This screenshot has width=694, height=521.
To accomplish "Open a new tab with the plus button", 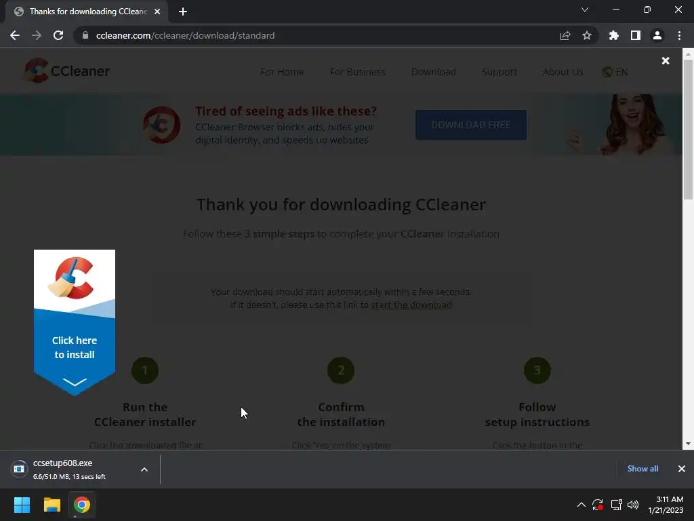I will pos(183,12).
